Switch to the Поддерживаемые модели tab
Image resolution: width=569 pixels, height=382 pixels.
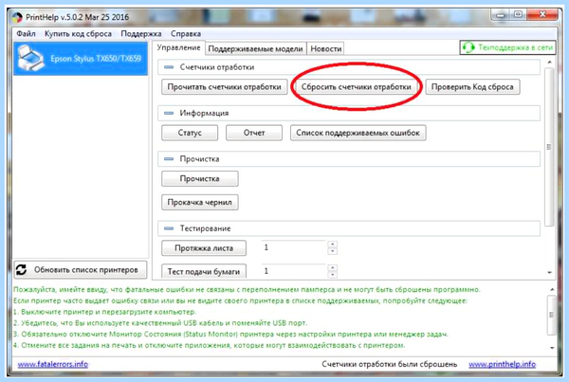click(x=255, y=49)
